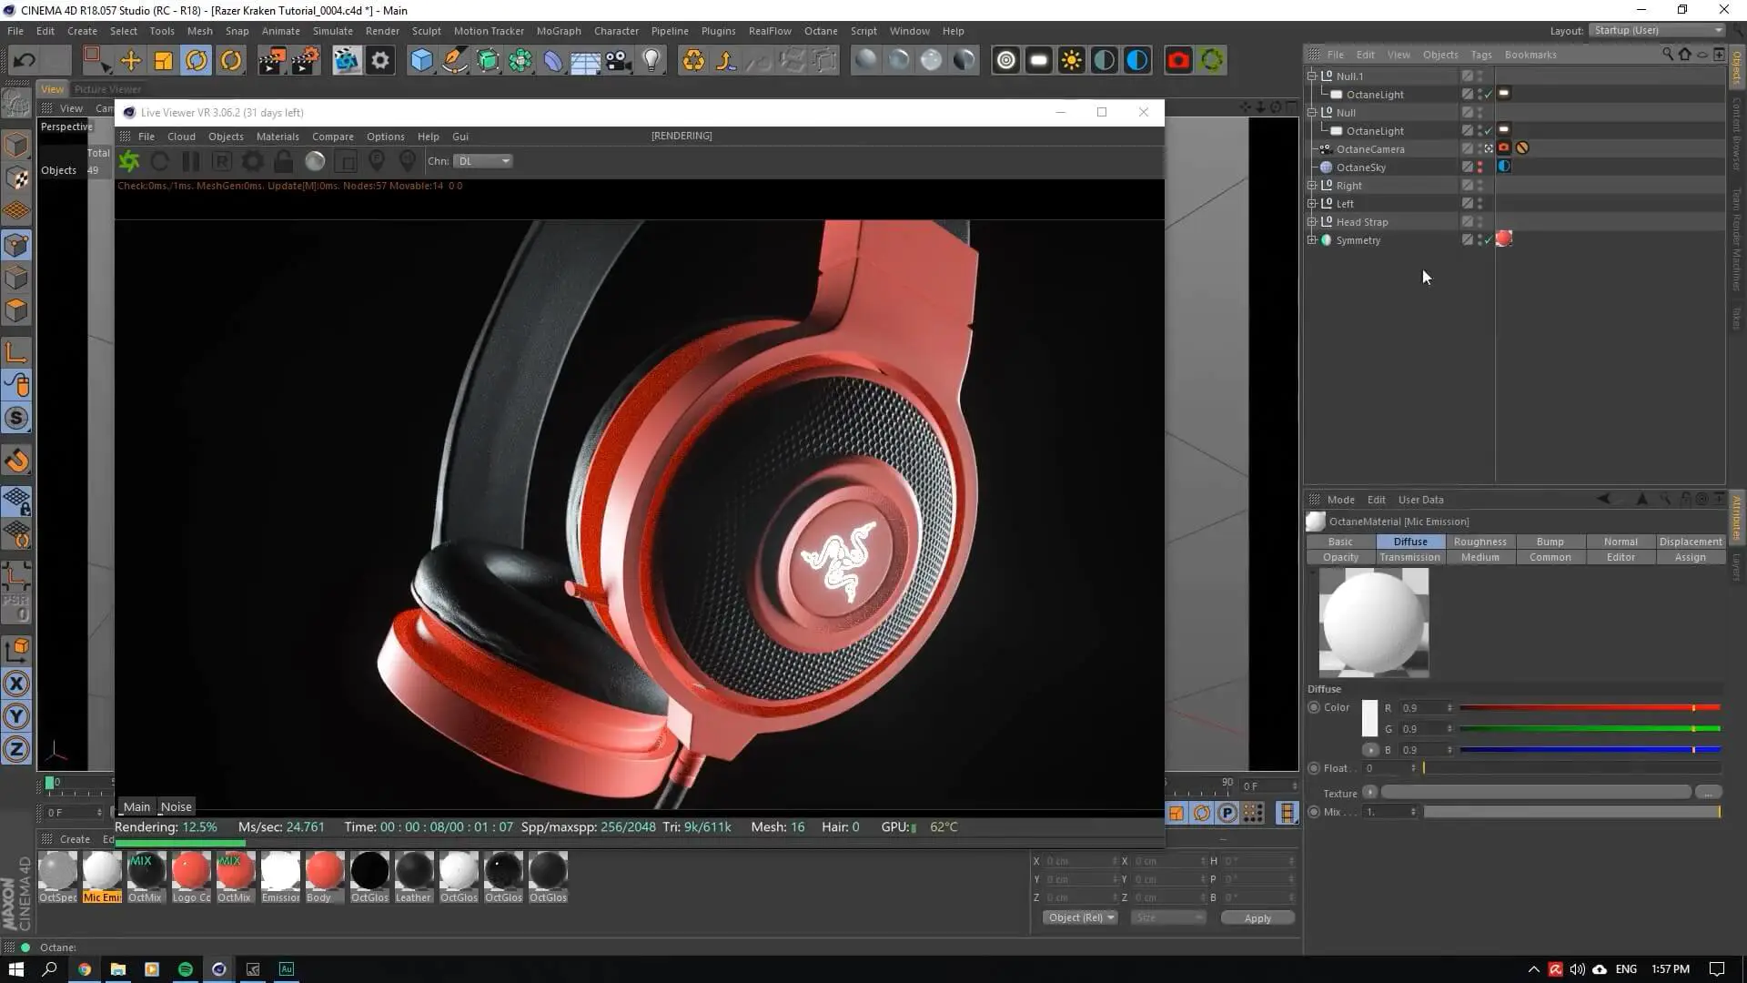Image resolution: width=1747 pixels, height=983 pixels.
Task: Select the Scale tool
Action: click(164, 61)
